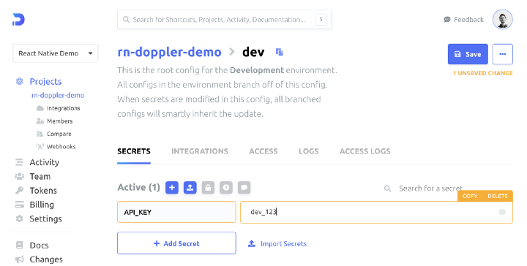Go to Activity page
The width and height of the screenshot is (527, 266).
tap(44, 162)
